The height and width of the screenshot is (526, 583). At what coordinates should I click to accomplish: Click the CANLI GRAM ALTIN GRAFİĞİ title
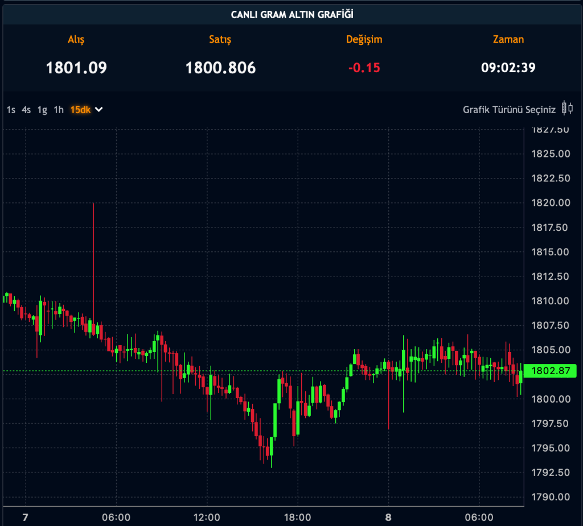point(292,14)
